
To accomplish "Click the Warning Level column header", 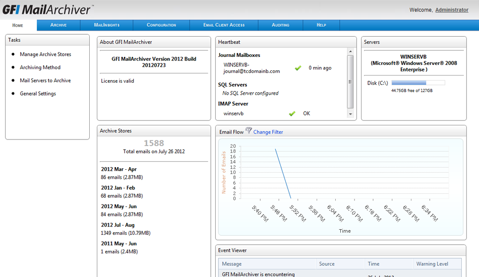I will click(x=437, y=264).
